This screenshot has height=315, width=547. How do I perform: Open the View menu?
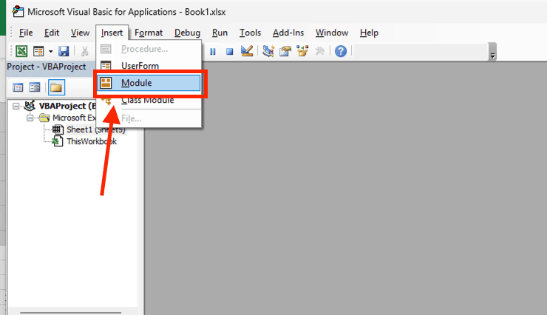tap(81, 33)
